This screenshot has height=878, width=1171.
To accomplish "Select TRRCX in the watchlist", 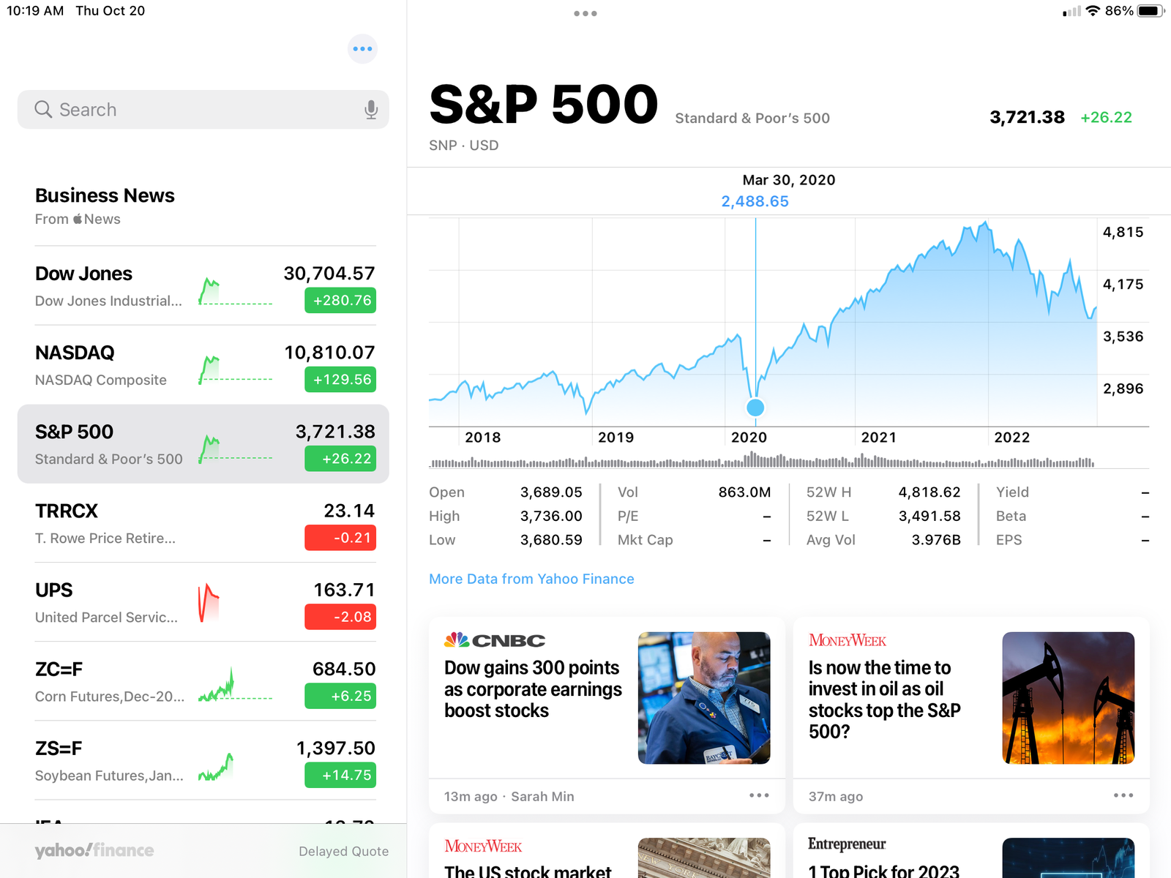I will [203, 523].
